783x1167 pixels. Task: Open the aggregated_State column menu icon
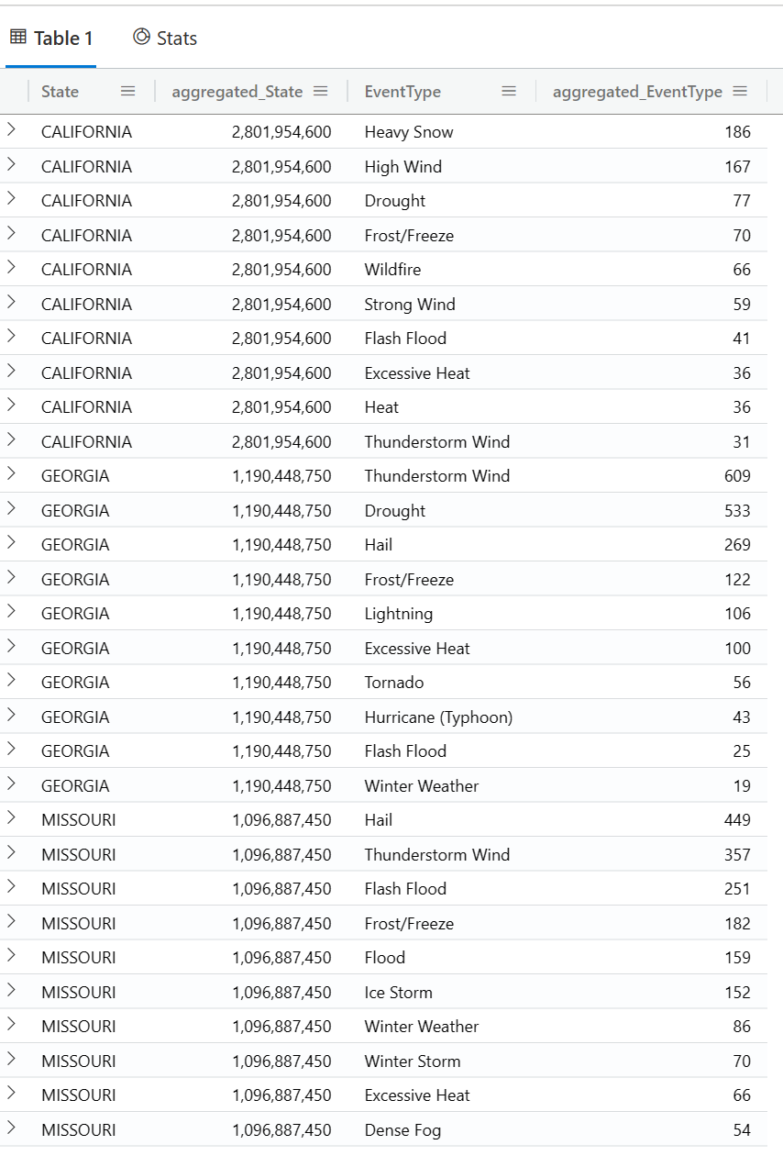point(320,92)
